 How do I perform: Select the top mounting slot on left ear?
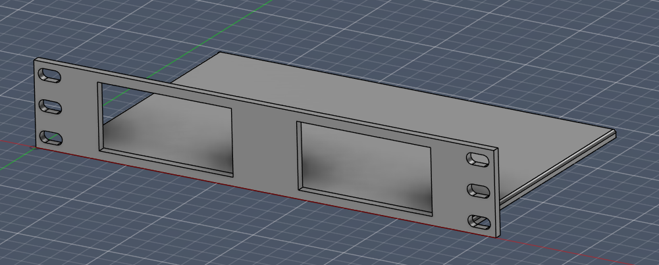[x=49, y=76]
